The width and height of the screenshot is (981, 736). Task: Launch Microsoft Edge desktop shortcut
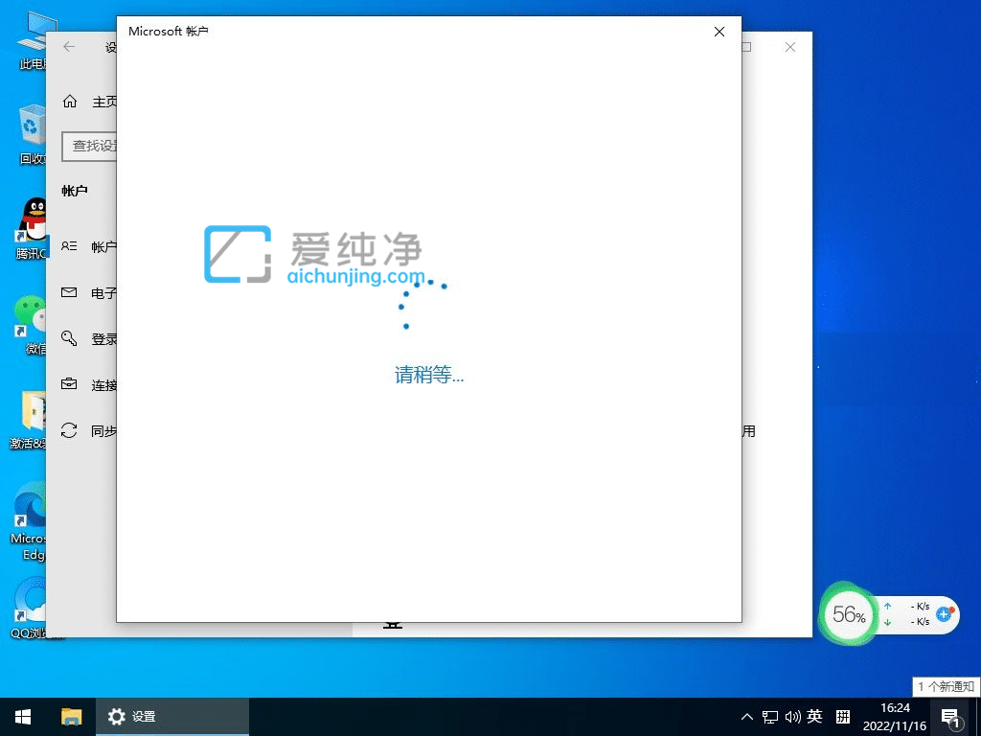(29, 521)
